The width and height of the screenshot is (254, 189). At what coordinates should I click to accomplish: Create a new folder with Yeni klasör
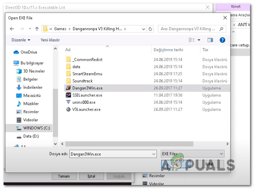point(50,40)
